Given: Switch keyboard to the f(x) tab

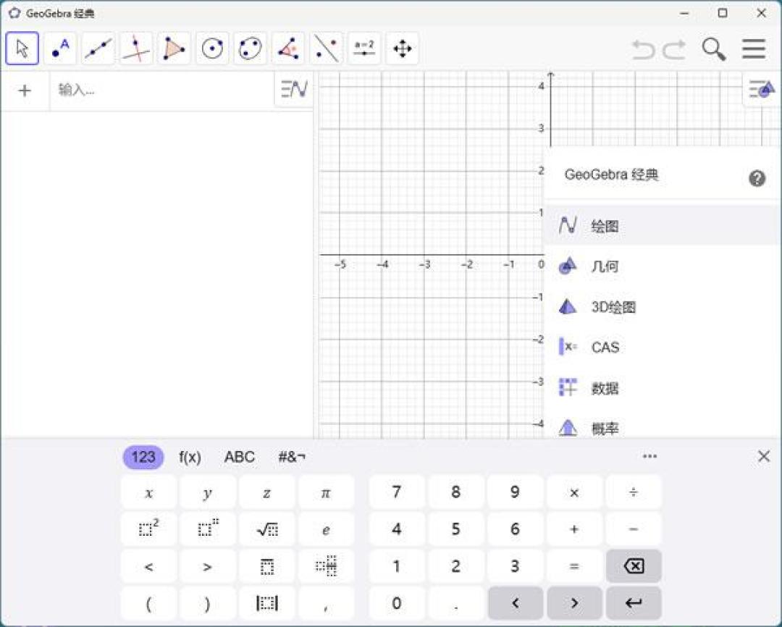Looking at the screenshot, I should click(190, 457).
